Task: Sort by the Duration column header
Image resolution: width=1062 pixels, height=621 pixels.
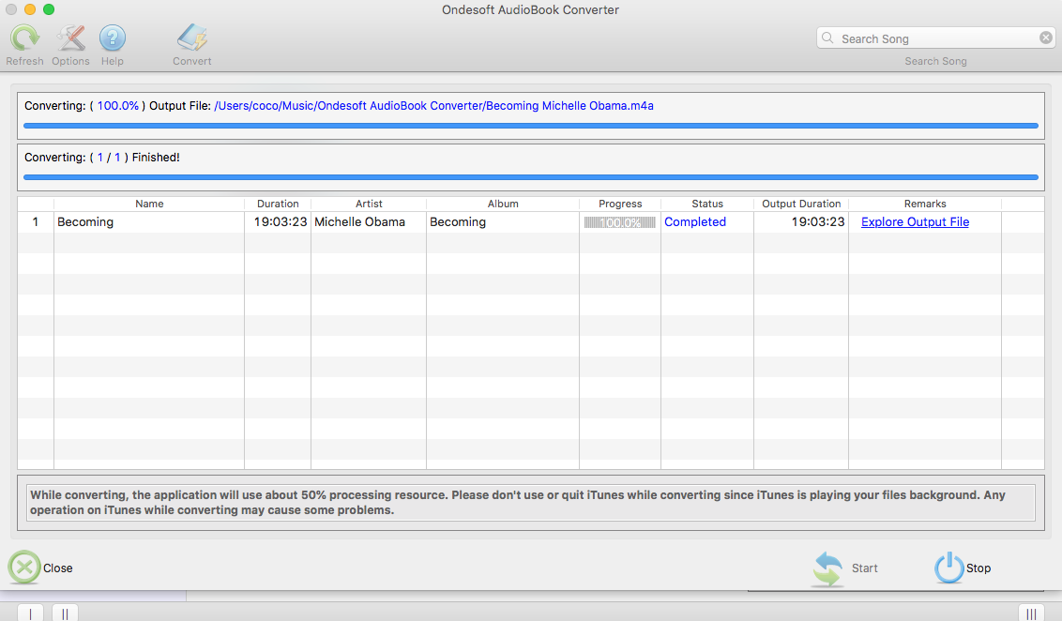Action: 278,204
